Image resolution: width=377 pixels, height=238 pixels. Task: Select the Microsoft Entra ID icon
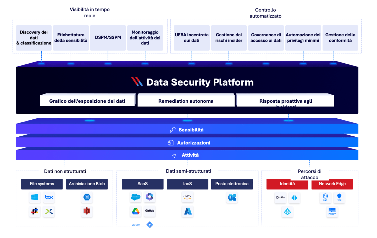[294, 198]
